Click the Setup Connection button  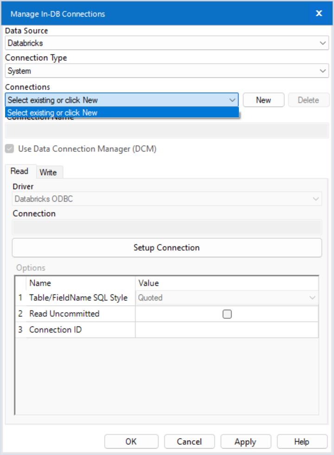coord(167,247)
